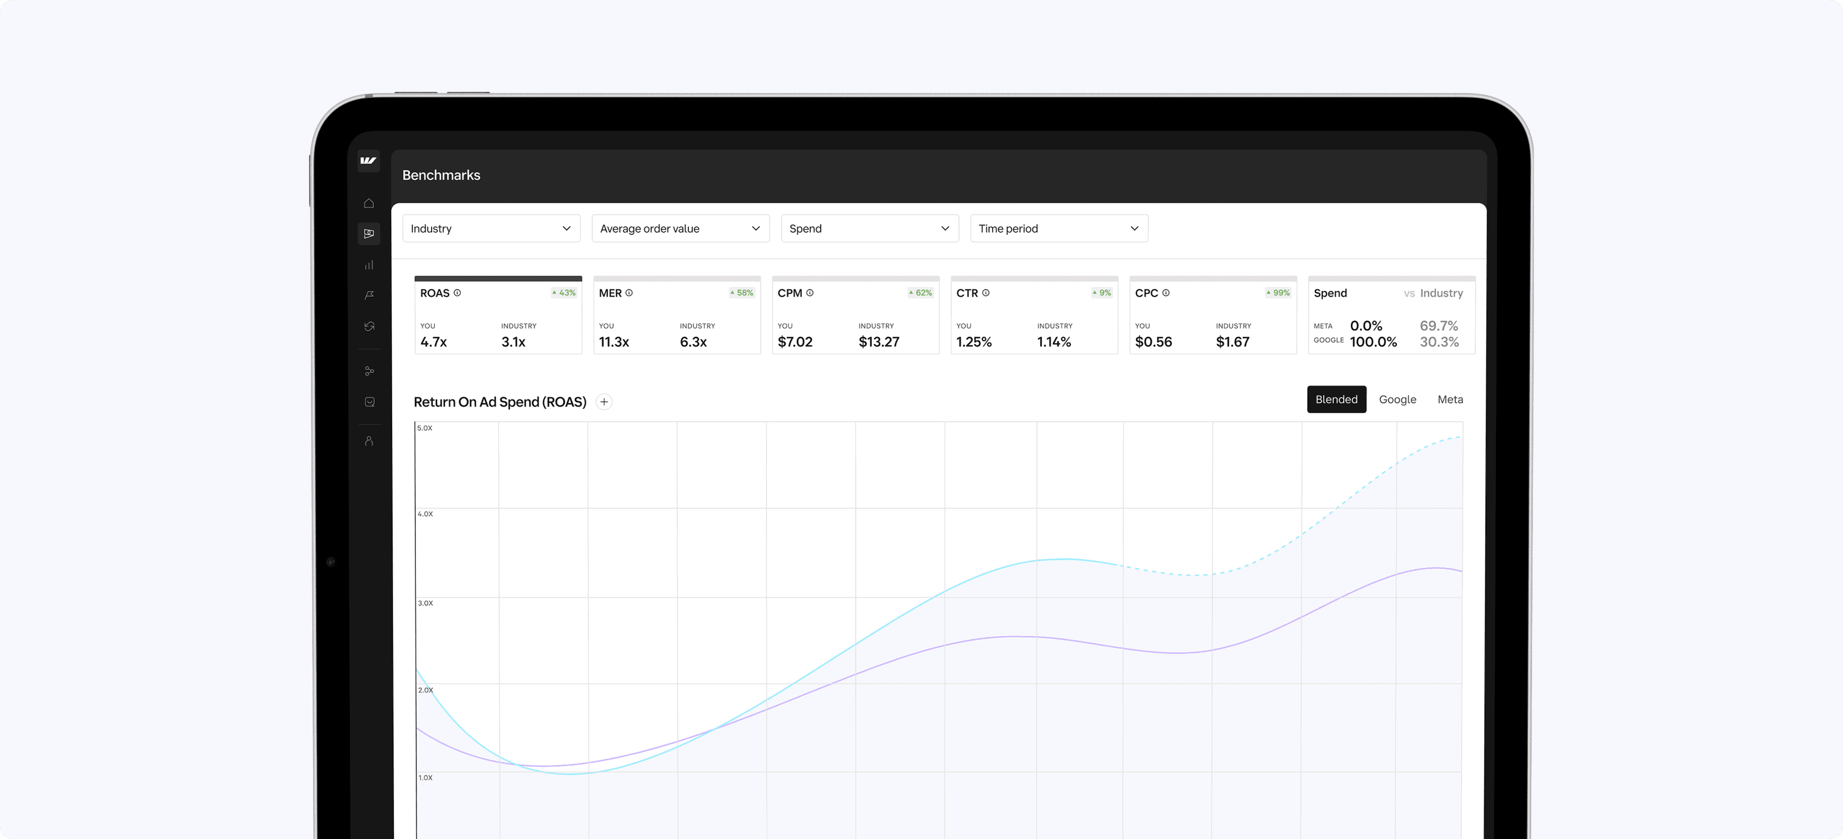Click the flag milestones icon in the sidebar
The height and width of the screenshot is (839, 1843).
point(369,295)
